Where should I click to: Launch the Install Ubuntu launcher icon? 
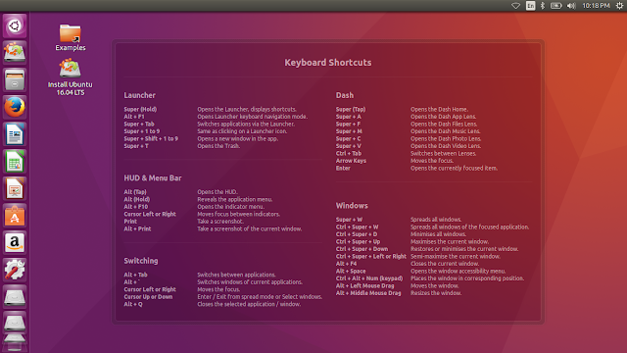(15, 52)
